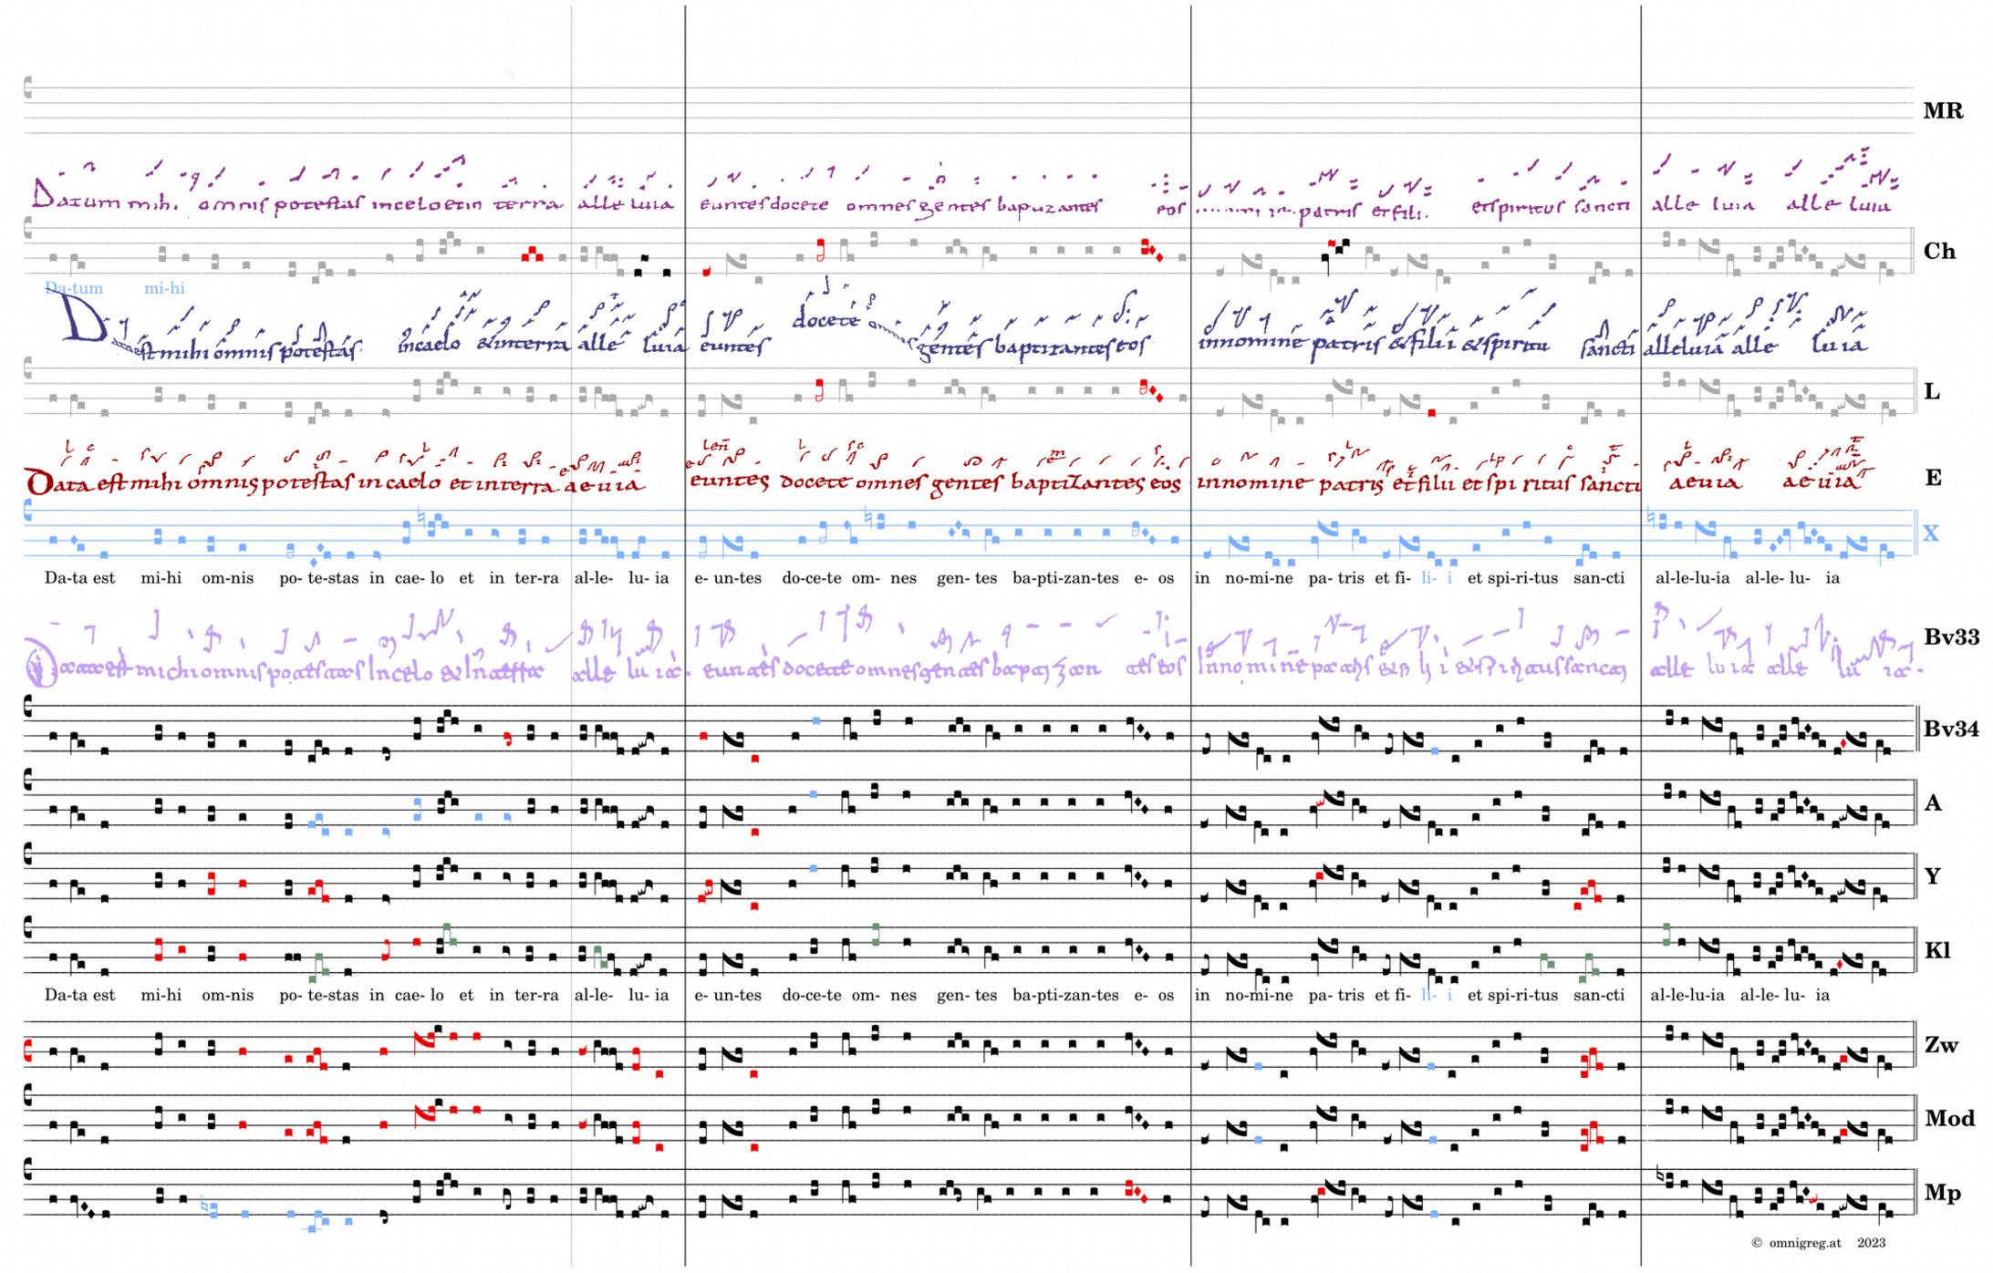Click the red clef on Zw staff
This screenshot has height=1273, width=1993.
click(x=28, y=1050)
